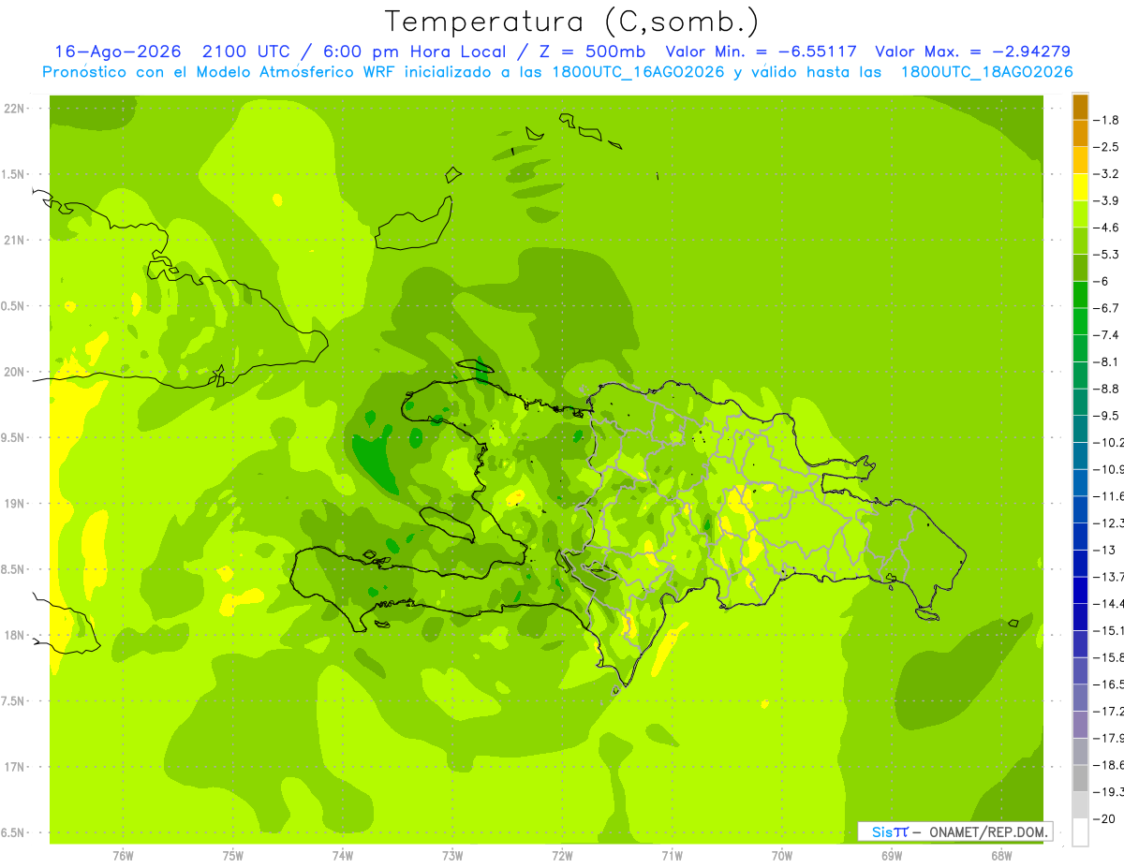Click the "-5.3" color bar label
The height and width of the screenshot is (868, 1124).
[x=1106, y=255]
